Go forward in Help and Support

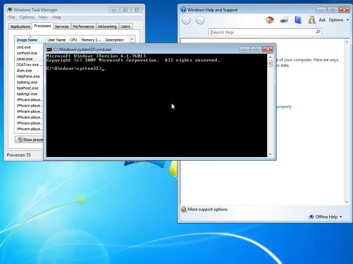click(200, 20)
